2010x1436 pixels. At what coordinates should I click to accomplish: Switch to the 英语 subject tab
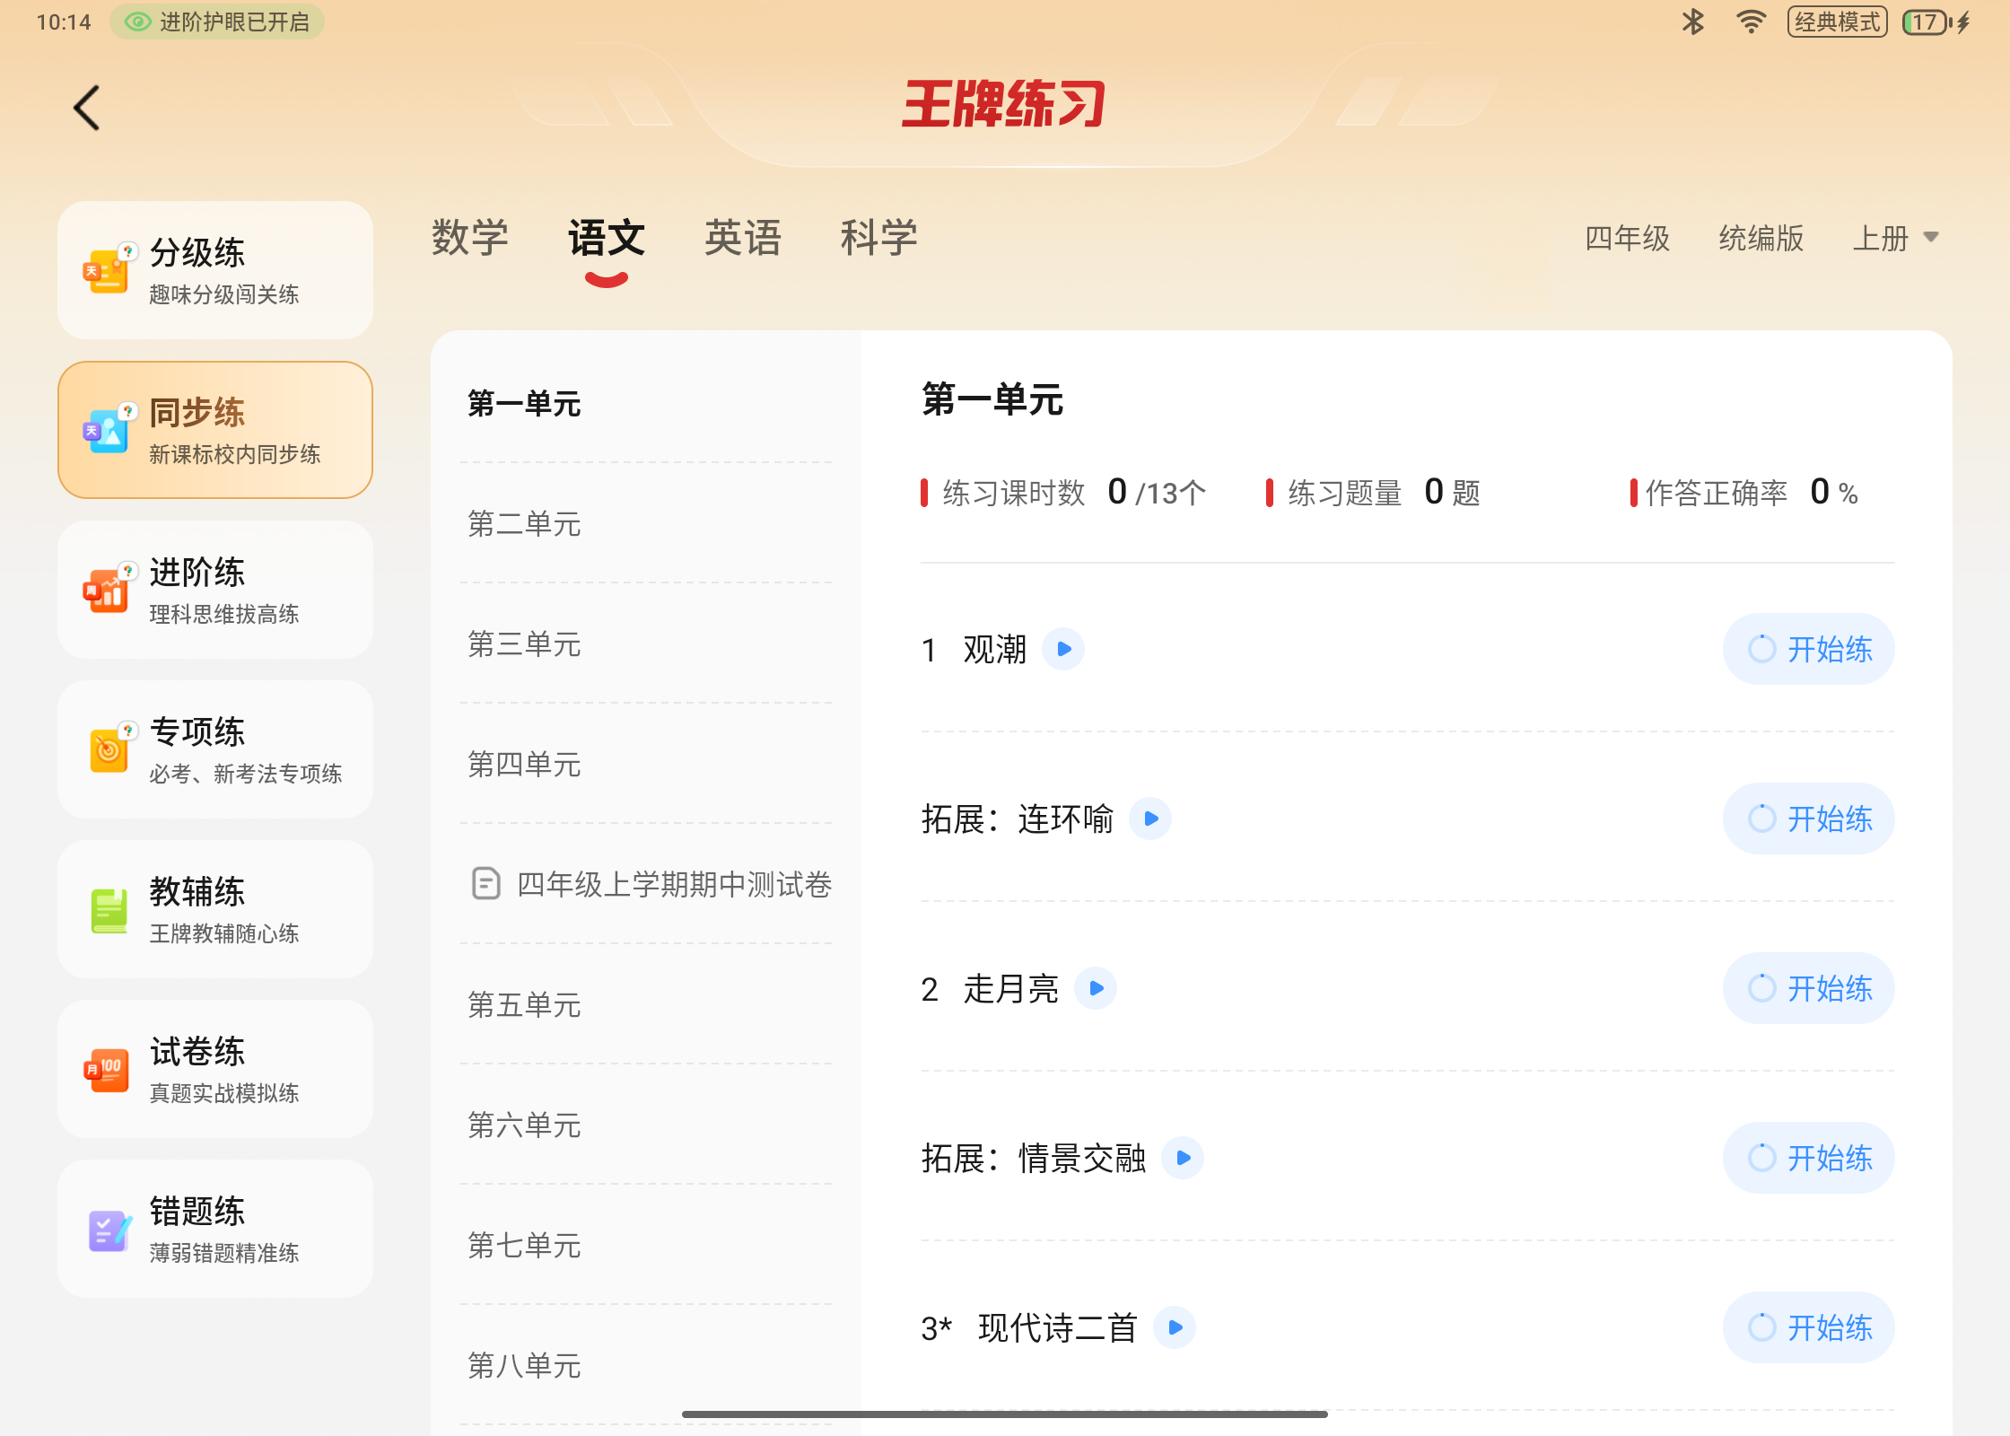pos(742,238)
